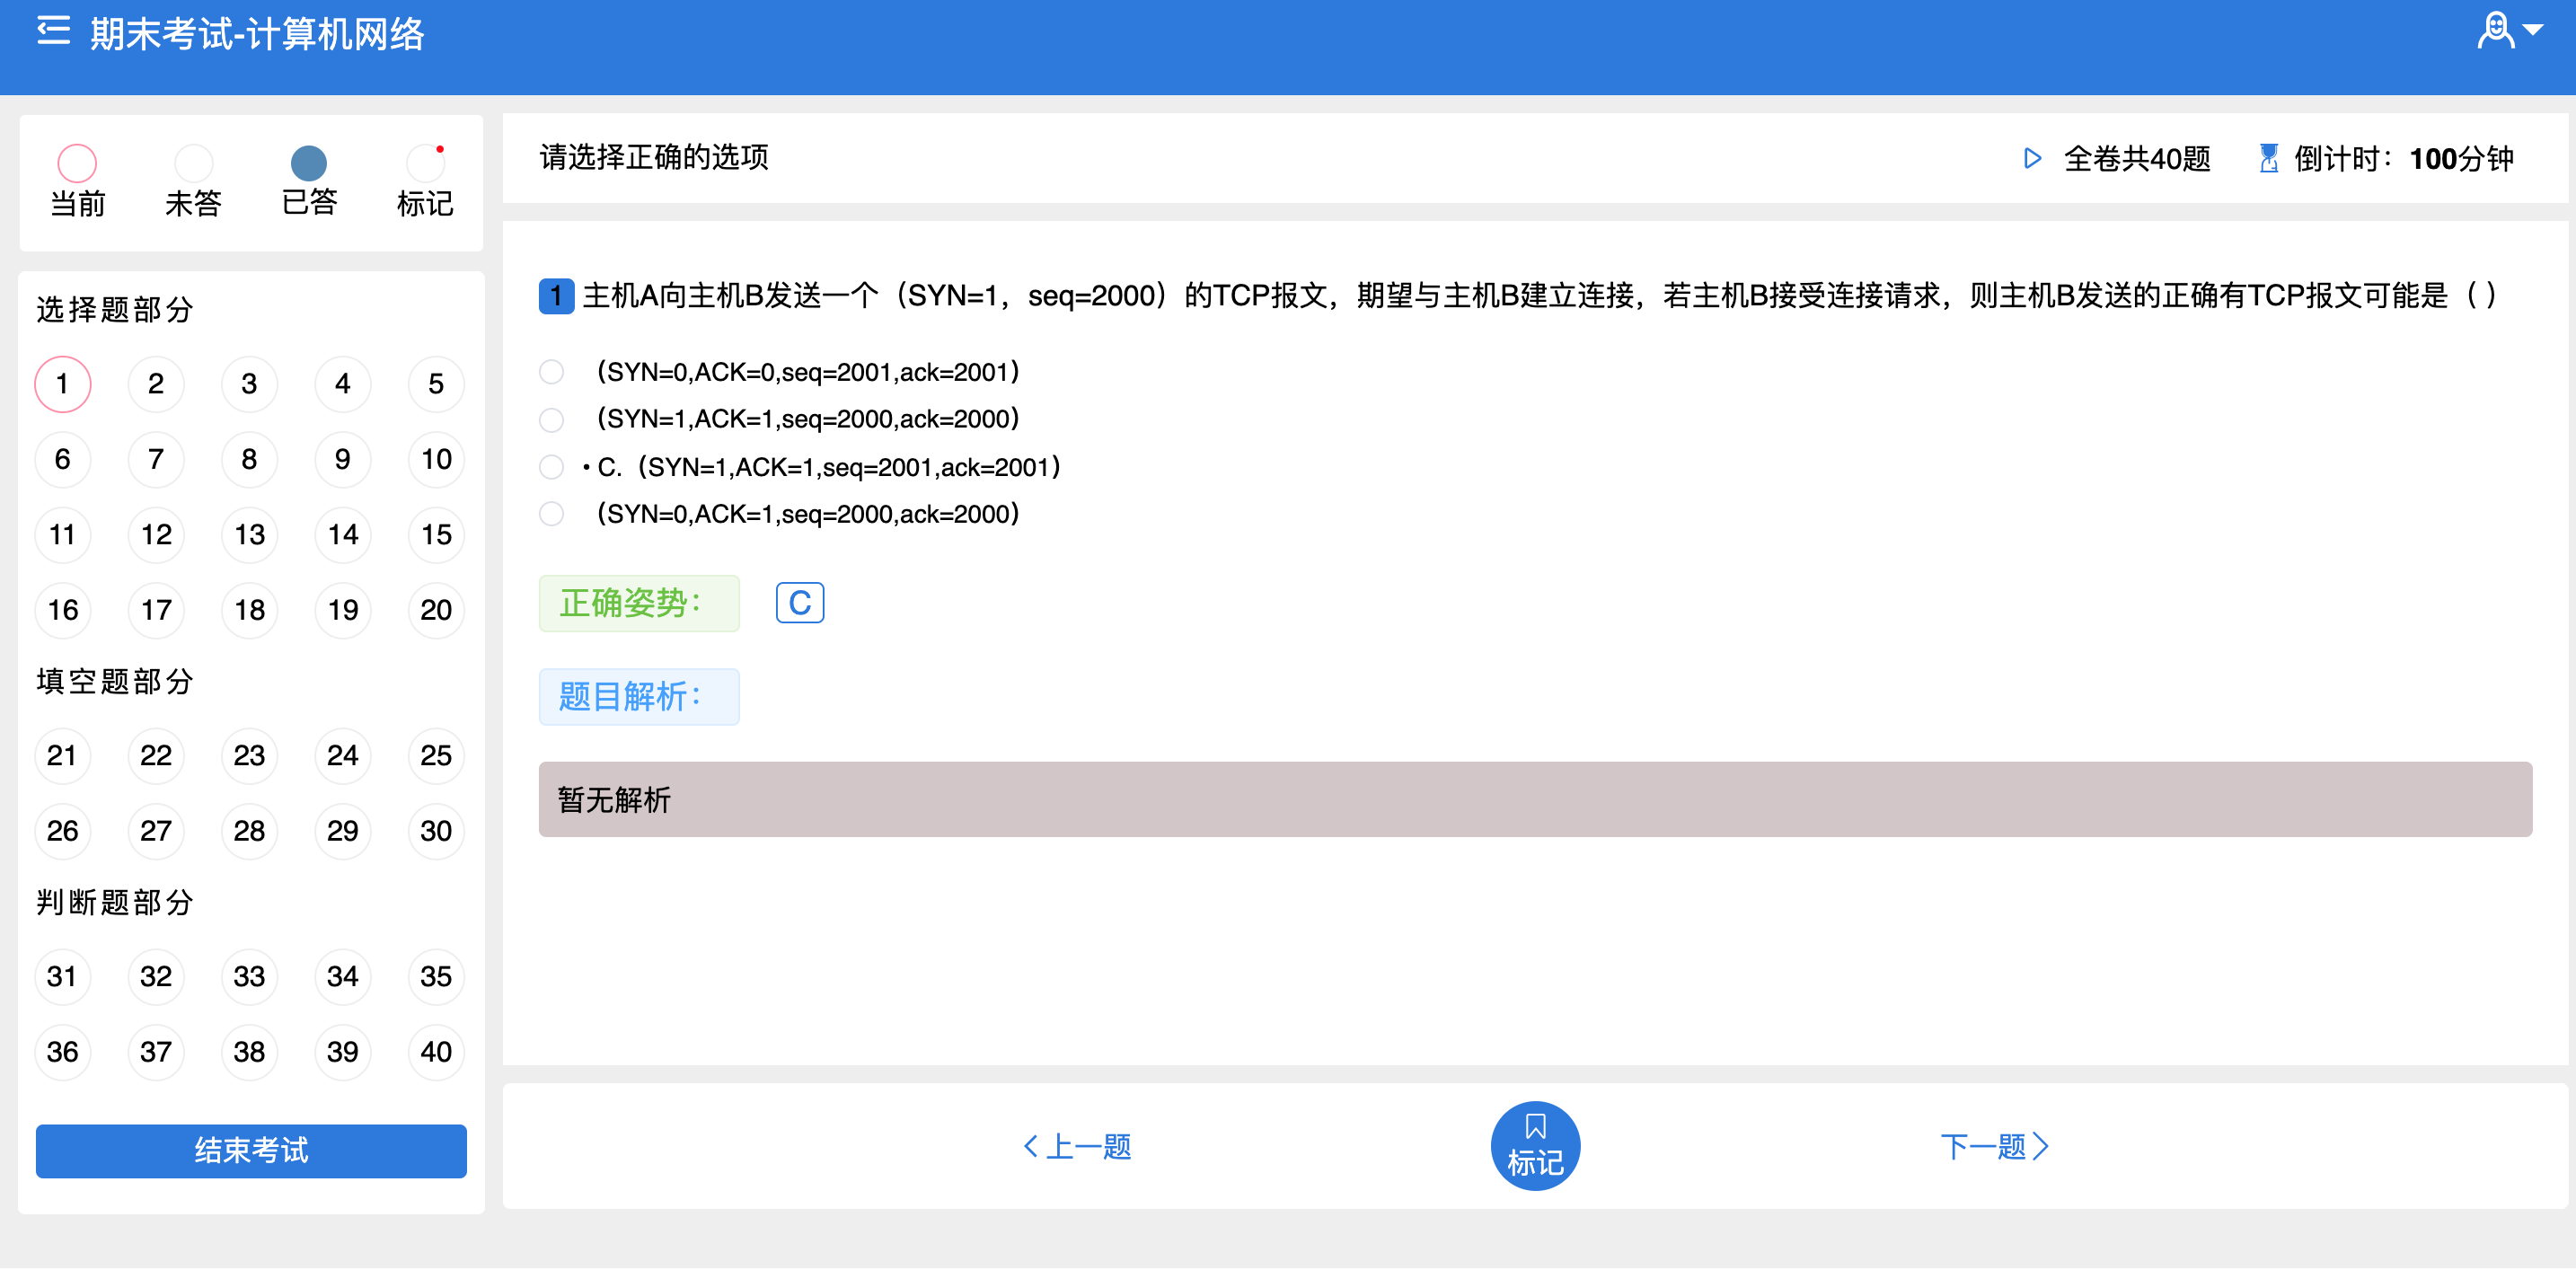Jump to true/false question 31
2576x1270 pixels.
[63, 977]
